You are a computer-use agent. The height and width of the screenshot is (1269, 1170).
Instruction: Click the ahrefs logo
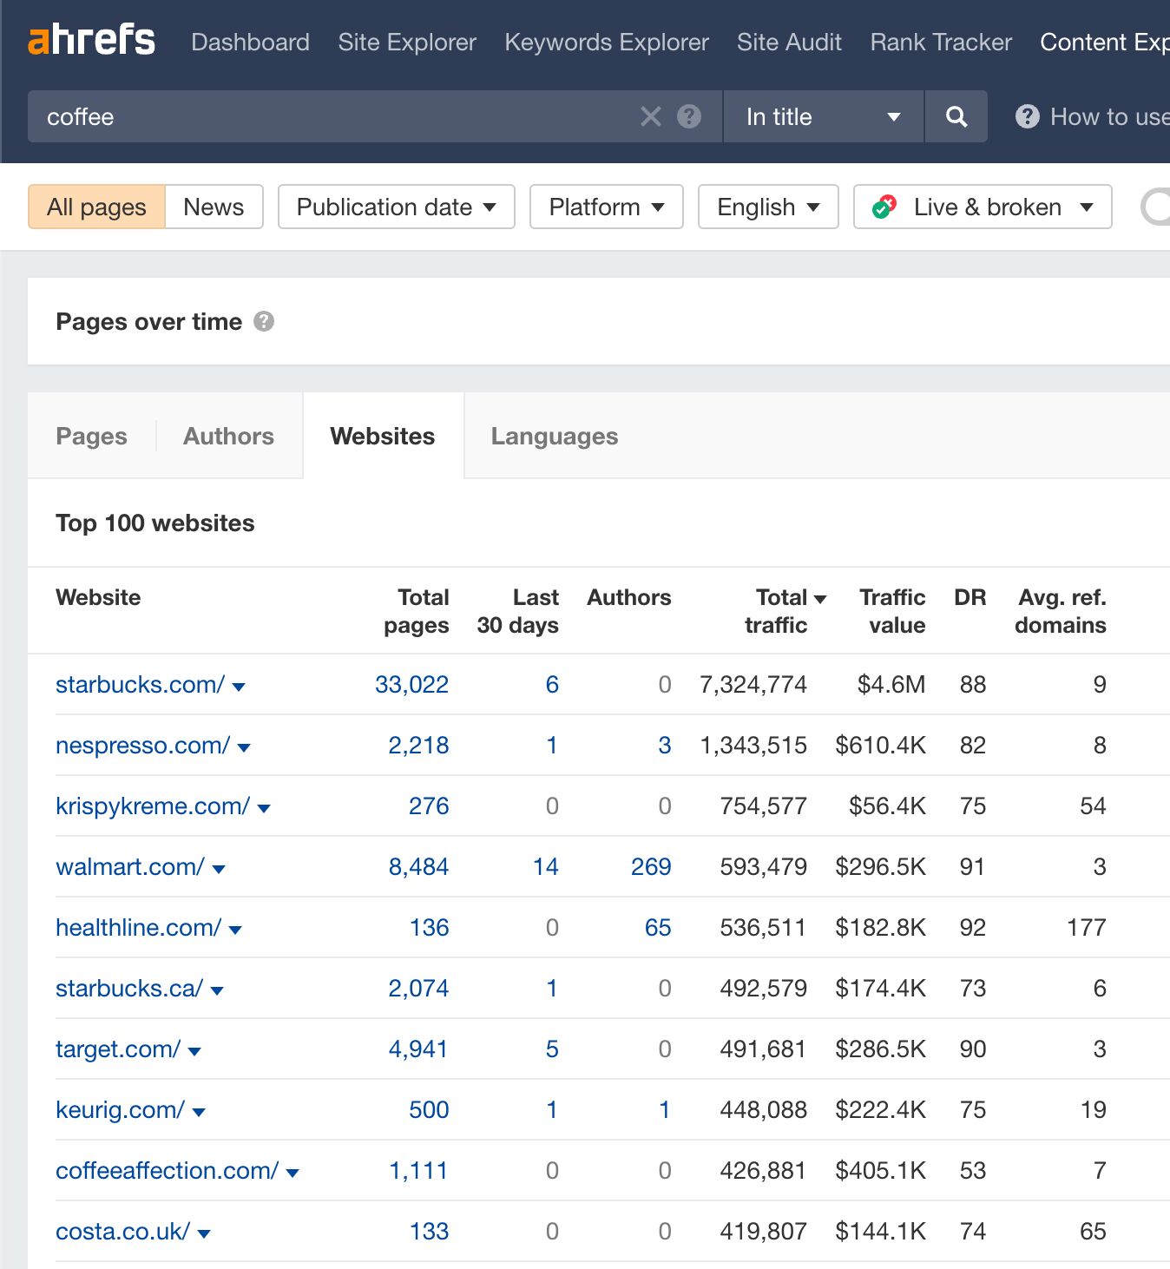point(92,40)
